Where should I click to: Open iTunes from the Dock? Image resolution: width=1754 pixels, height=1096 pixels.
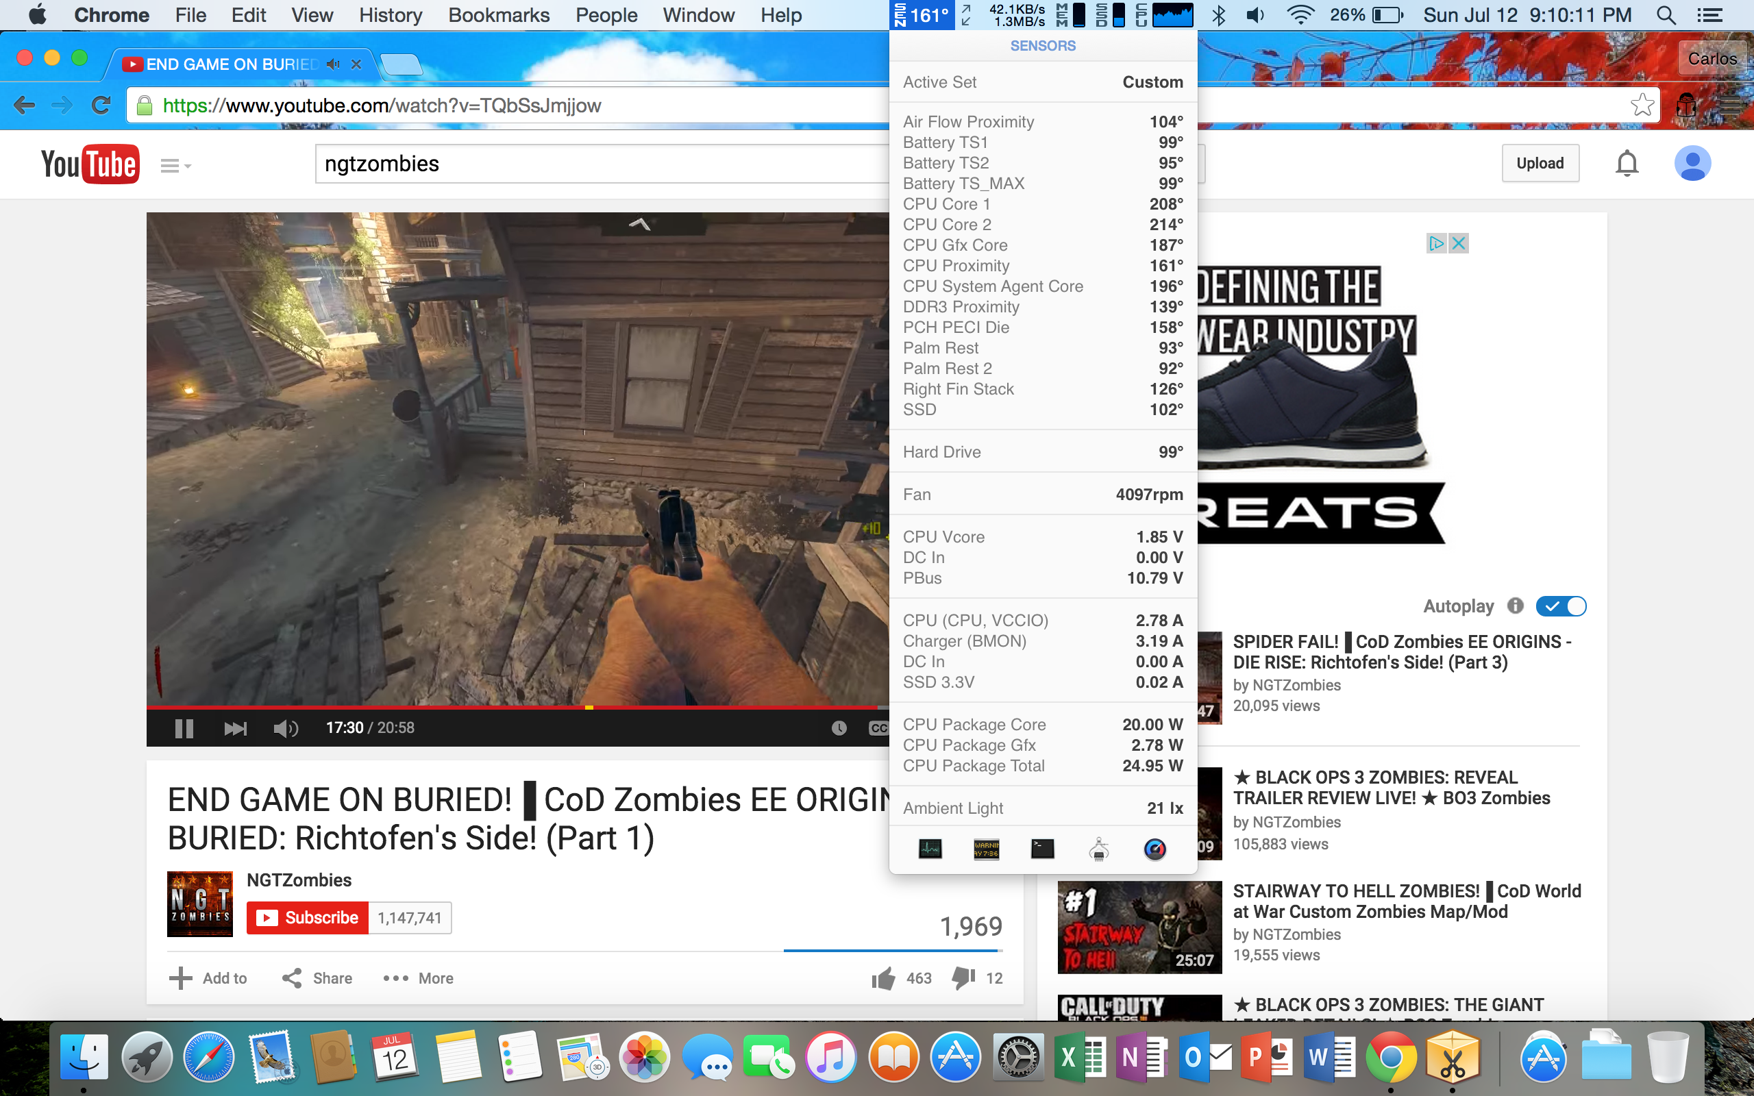pyautogui.click(x=831, y=1056)
